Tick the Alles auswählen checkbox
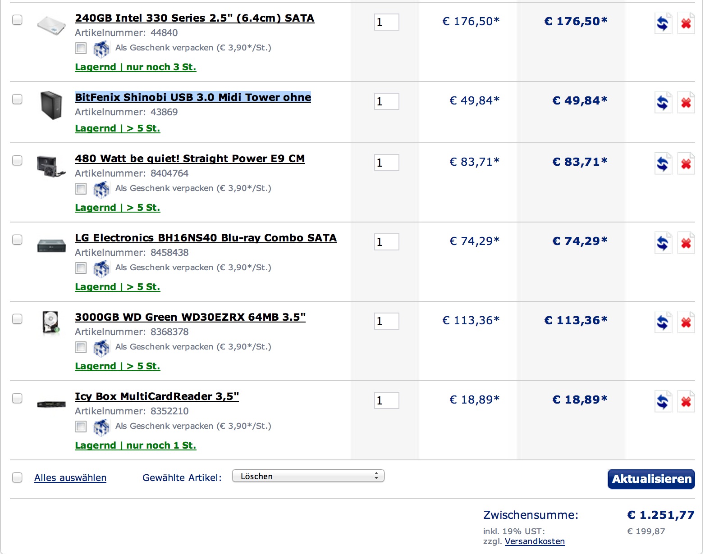The height and width of the screenshot is (554, 705). [x=17, y=477]
